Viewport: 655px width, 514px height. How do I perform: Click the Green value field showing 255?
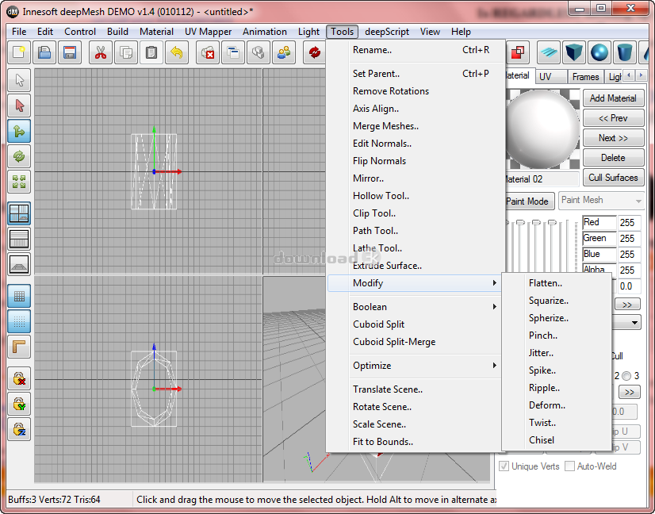[629, 238]
